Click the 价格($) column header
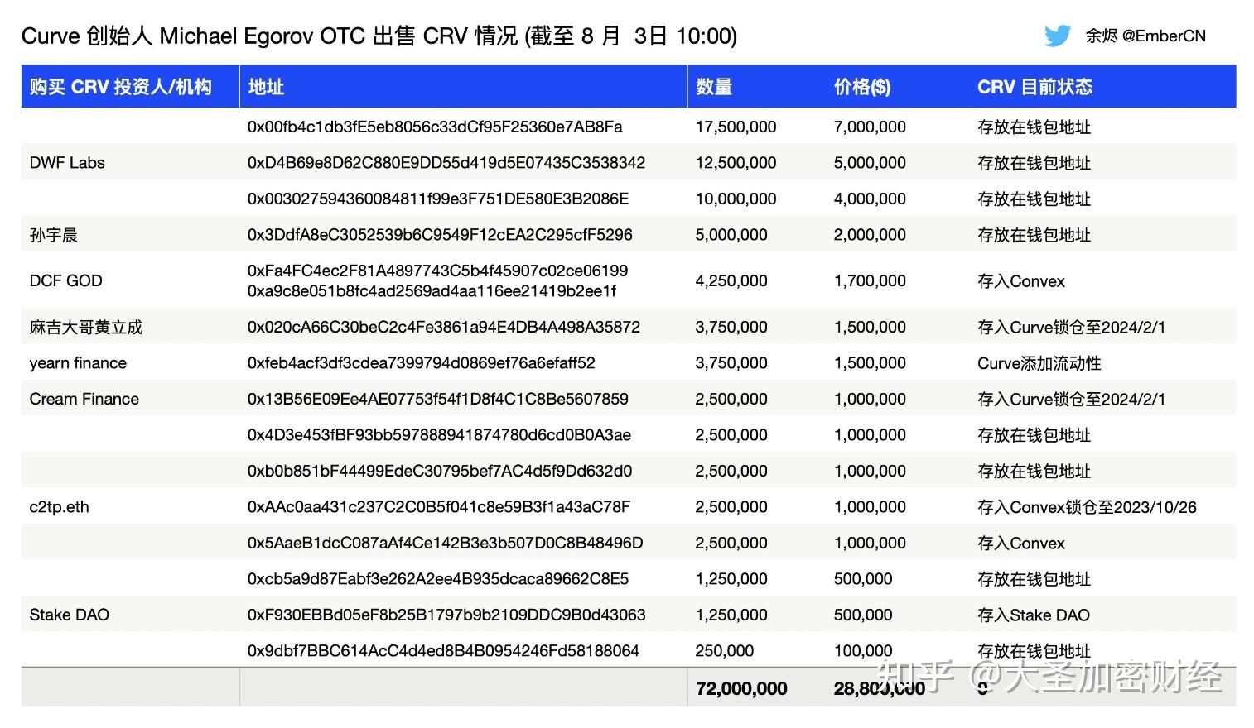The width and height of the screenshot is (1254, 728). pyautogui.click(x=862, y=87)
